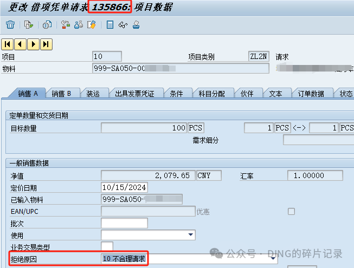
Task: Open the 条件 tab
Action: [176, 94]
